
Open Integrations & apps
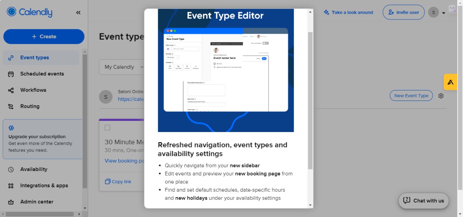43,186
